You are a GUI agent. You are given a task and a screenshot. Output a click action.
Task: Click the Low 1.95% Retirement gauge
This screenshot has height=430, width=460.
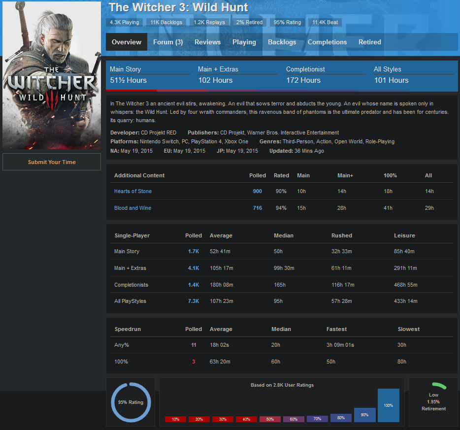433,401
